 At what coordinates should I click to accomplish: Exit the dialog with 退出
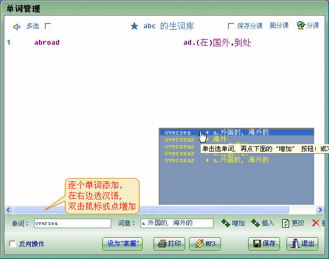[302, 244]
